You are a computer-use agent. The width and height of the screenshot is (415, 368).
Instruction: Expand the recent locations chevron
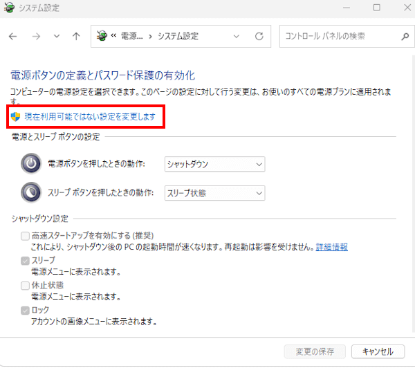[56, 36]
